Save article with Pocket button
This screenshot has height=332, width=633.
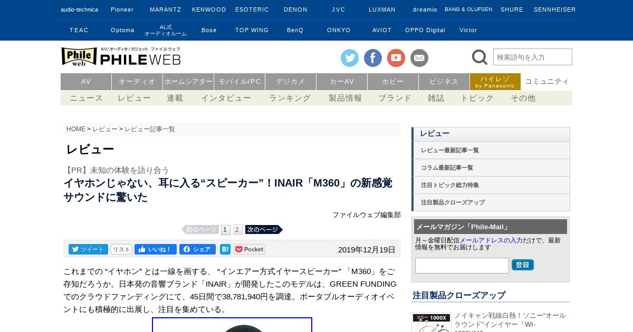point(250,249)
